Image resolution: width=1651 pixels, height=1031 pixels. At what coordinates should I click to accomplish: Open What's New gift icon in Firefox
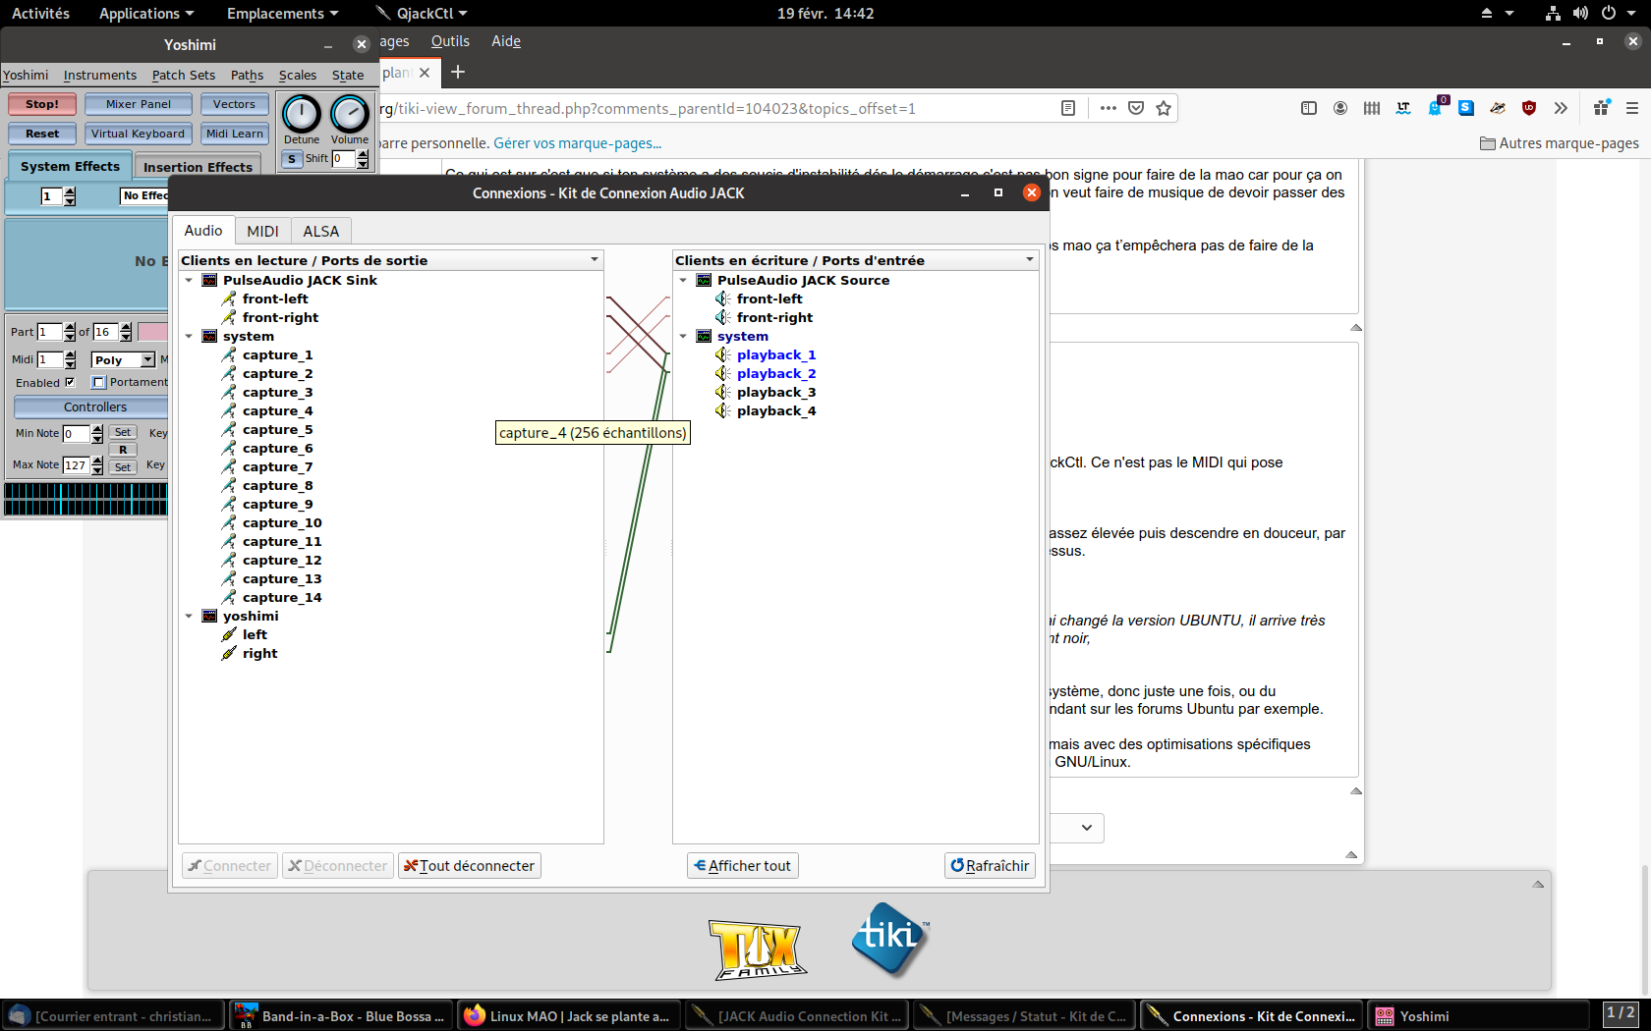tap(1602, 108)
